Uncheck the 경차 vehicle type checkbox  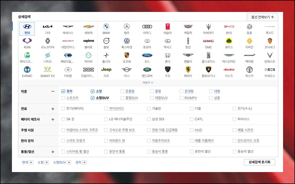pos(63,91)
